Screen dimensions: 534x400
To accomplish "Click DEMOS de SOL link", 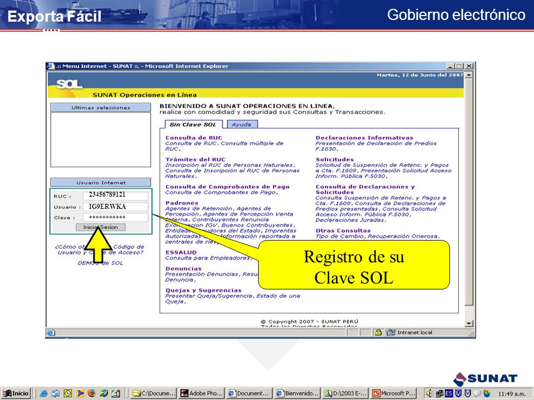I will click(x=100, y=263).
